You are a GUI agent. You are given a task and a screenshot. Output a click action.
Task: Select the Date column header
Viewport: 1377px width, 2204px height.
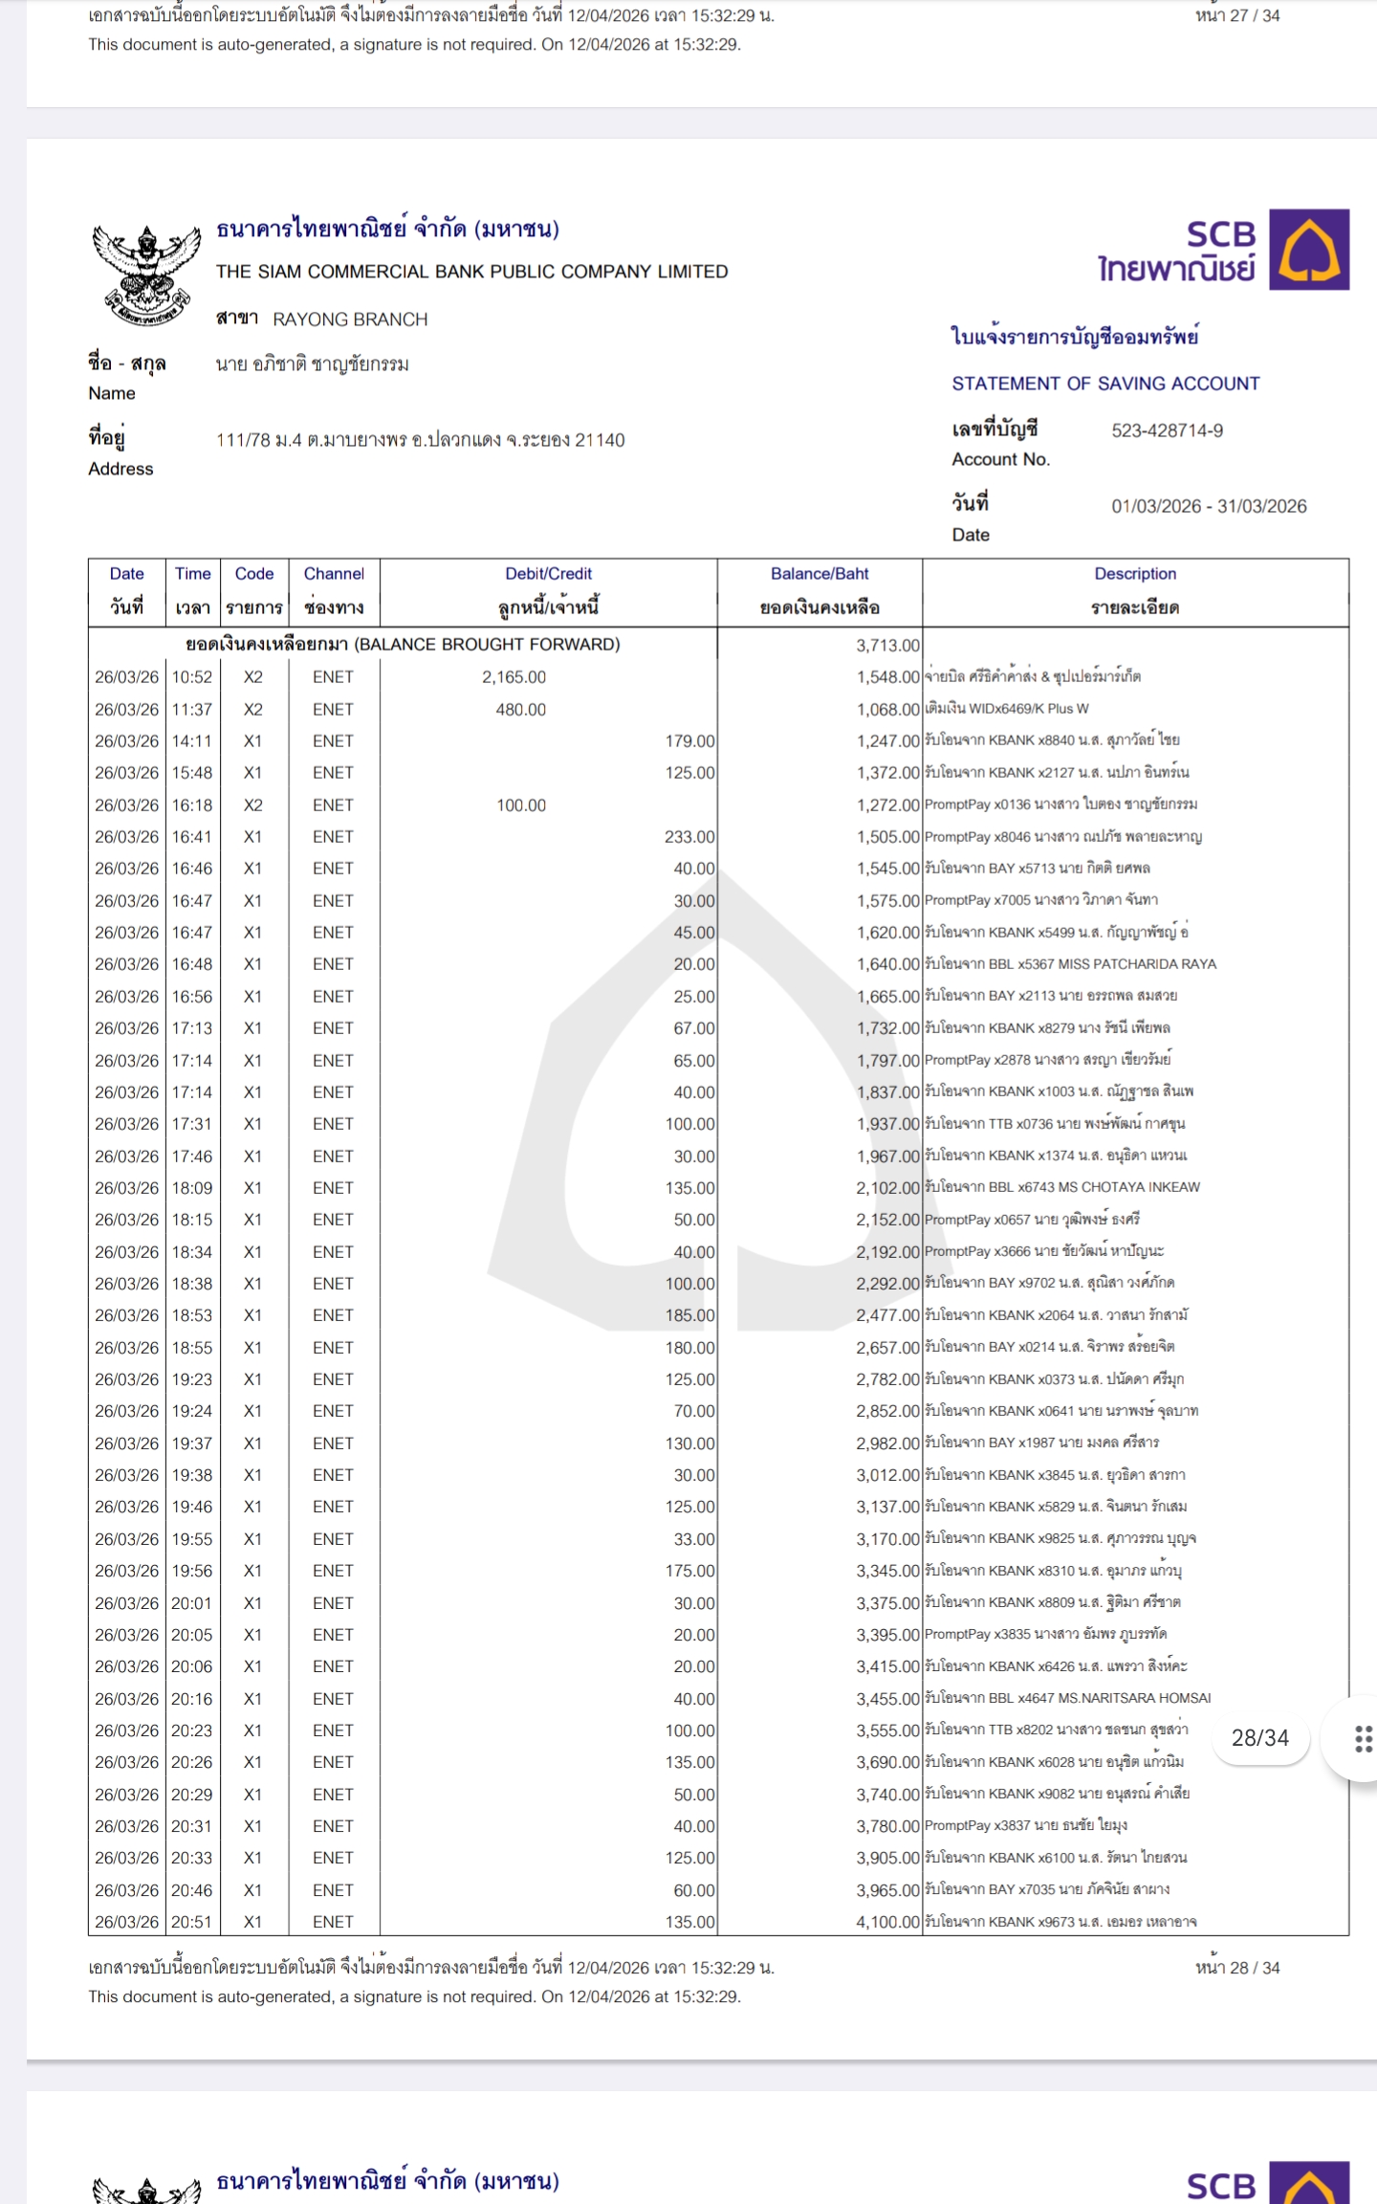click(x=126, y=590)
